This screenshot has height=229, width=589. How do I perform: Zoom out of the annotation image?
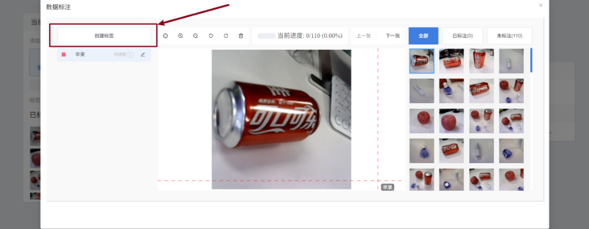(195, 36)
